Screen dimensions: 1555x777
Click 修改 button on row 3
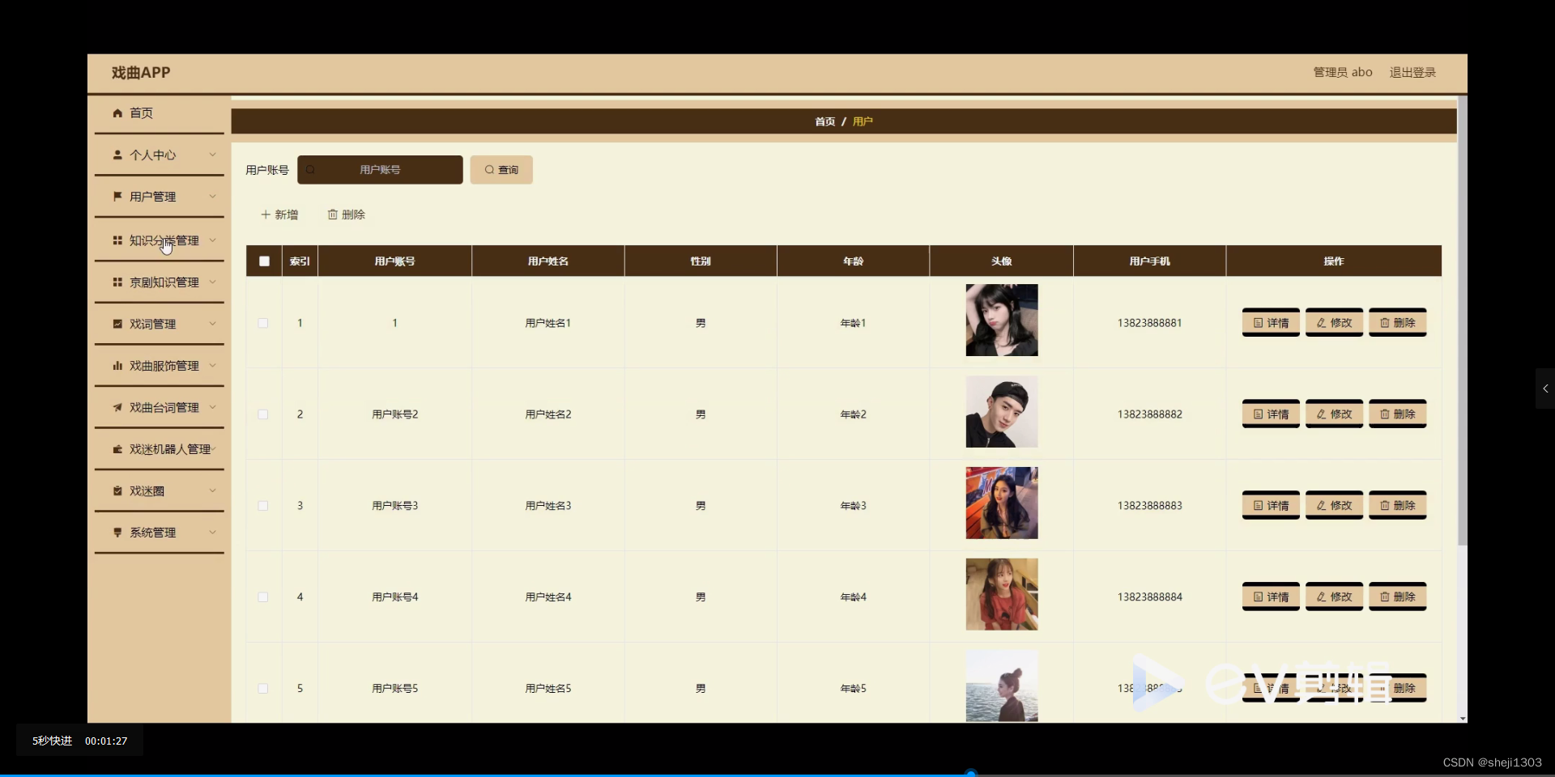point(1333,504)
